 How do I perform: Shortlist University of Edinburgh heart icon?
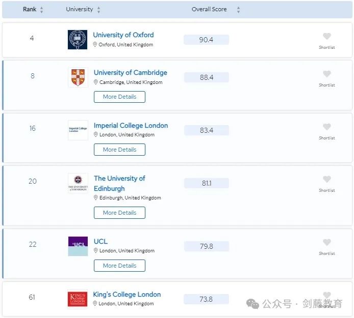pos(326,179)
